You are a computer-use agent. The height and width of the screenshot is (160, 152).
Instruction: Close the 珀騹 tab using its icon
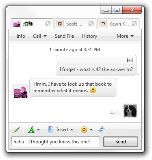click(48, 24)
